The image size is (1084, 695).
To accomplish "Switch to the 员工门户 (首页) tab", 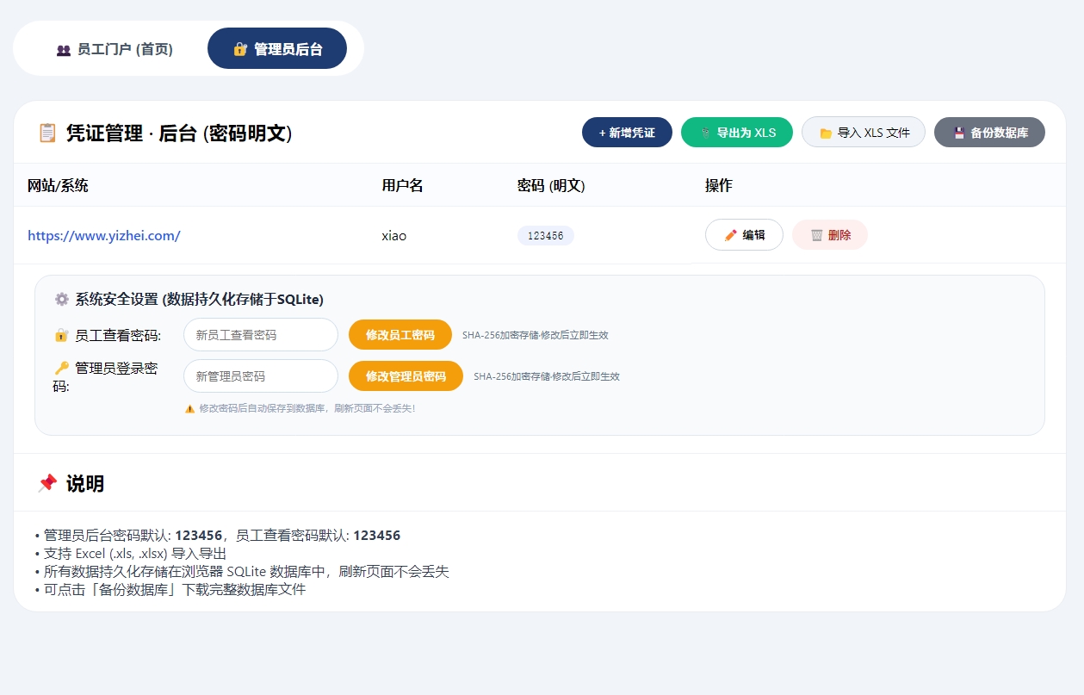I will (x=115, y=49).
